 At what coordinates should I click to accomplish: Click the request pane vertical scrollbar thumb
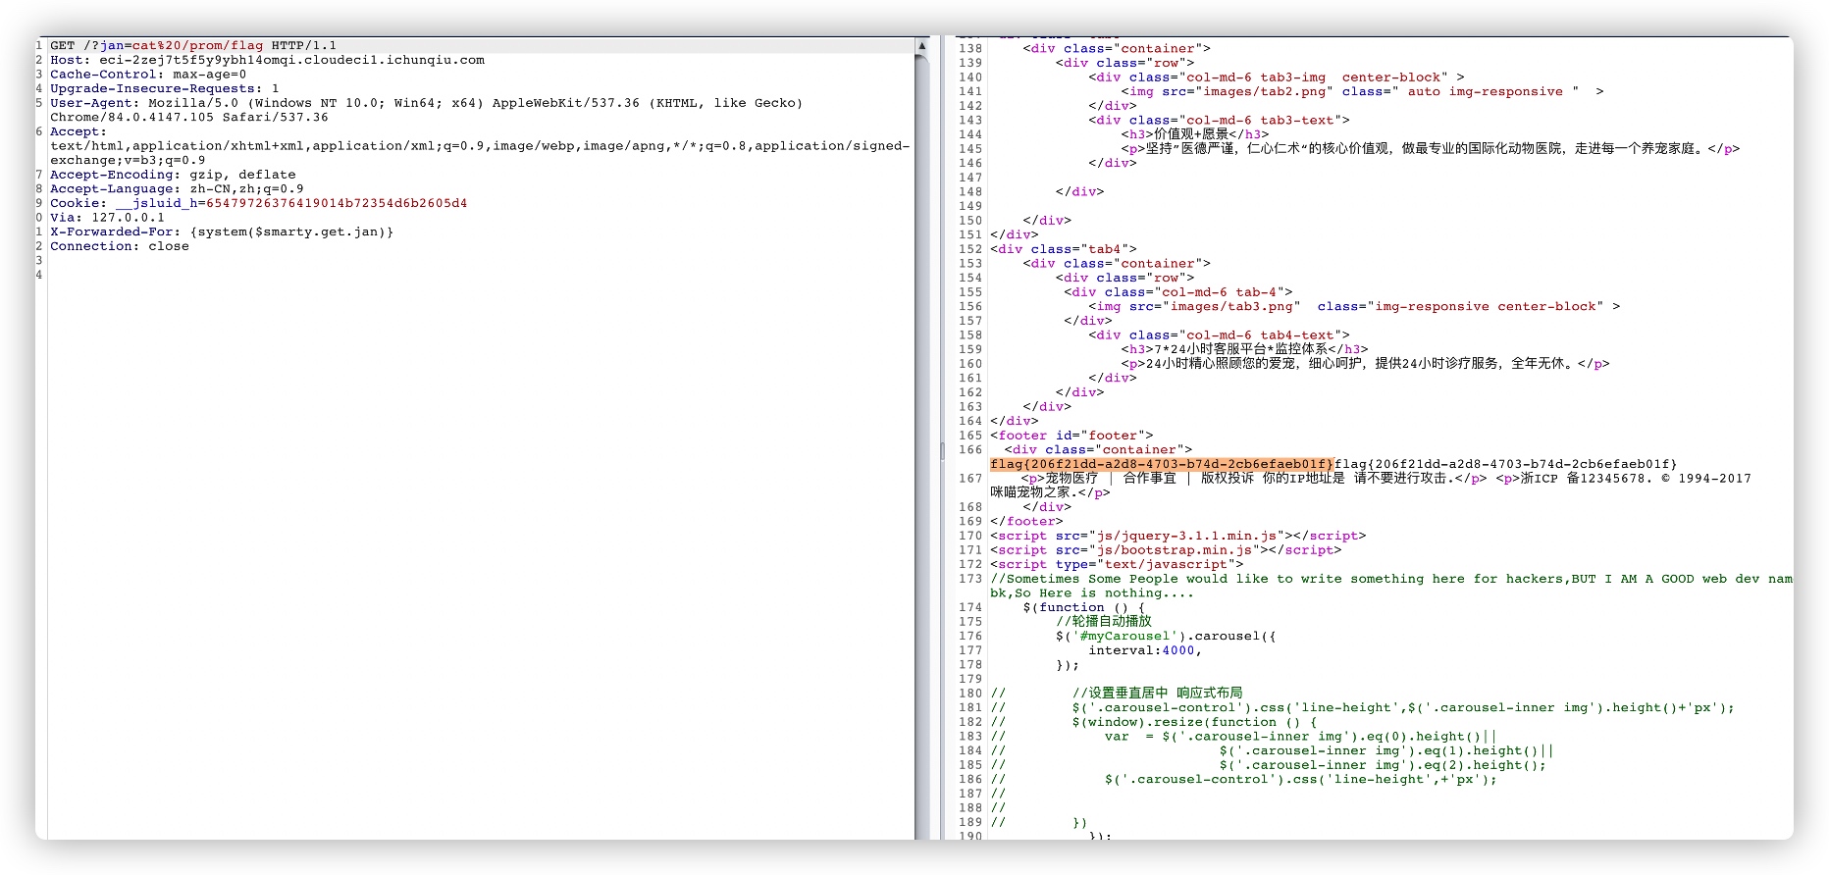click(x=921, y=445)
